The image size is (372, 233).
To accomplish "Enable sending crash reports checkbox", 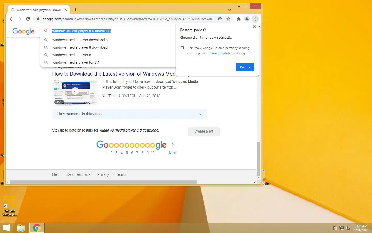I will [x=182, y=48].
